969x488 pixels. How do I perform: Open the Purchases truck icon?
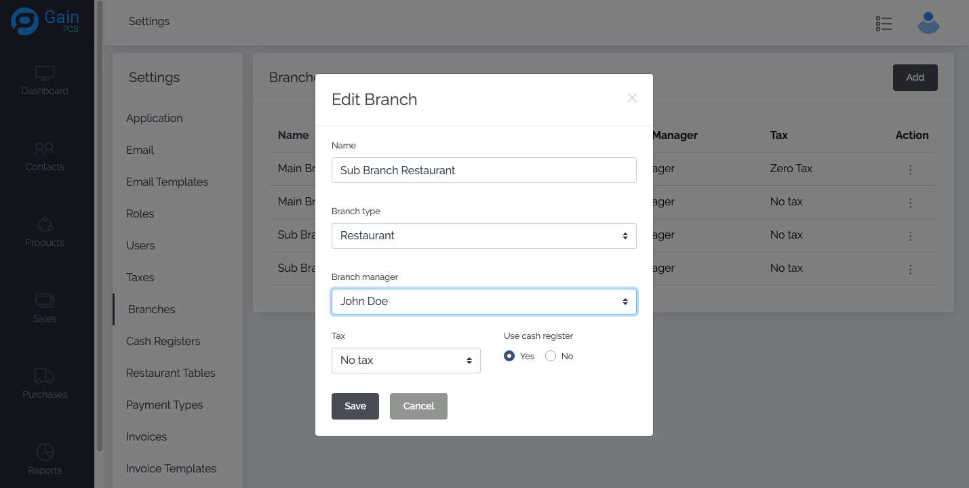(45, 376)
